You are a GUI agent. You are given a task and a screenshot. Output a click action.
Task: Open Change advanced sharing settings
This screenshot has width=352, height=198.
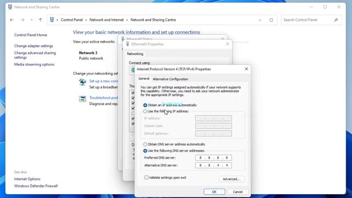coord(35,55)
